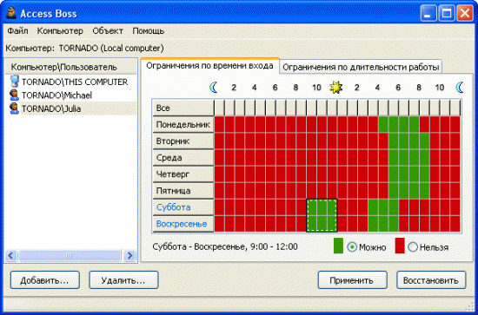
Task: Click the hour label 8 after noon
Action: [419, 88]
